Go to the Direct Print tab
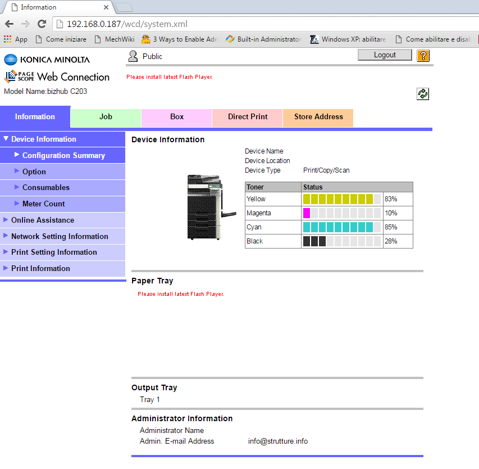Image resolution: width=479 pixels, height=469 pixels. point(247,117)
